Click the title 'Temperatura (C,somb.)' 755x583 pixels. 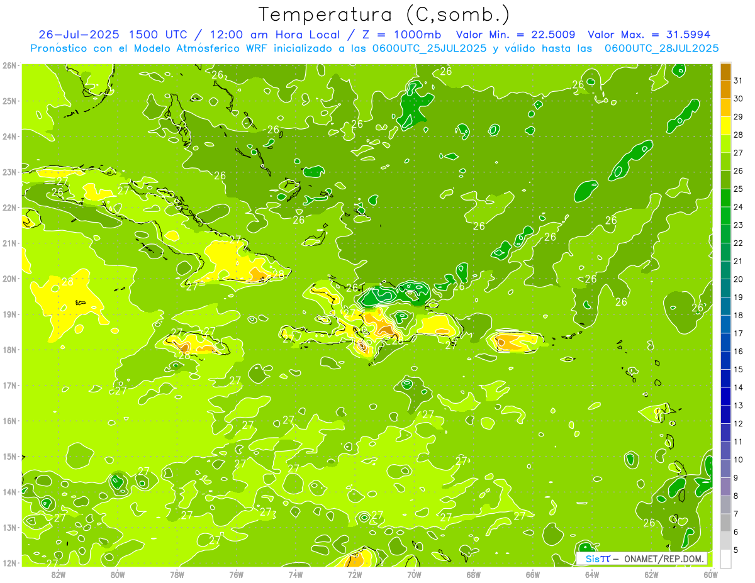[384, 14]
